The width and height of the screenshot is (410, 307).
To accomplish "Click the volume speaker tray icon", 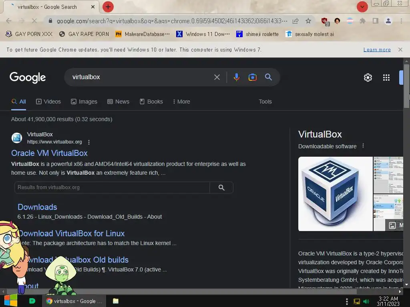I will coord(366,301).
